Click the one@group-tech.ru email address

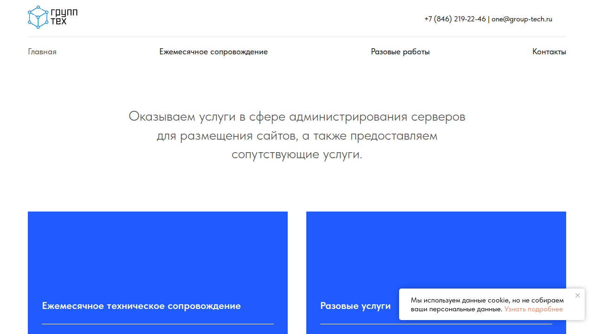[x=522, y=19]
